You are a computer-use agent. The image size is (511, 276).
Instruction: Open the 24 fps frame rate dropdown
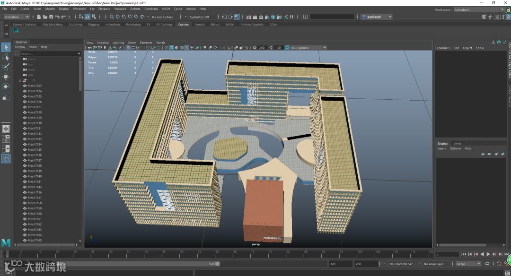[x=468, y=264]
